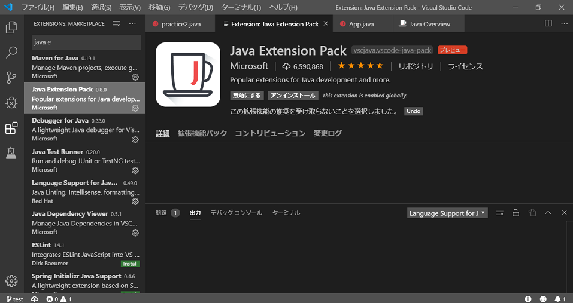Click the feedback smiley in status bar
Screen dimensions: 573x303
[x=544, y=299]
